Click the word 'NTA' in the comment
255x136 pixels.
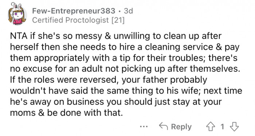[x=19, y=36]
